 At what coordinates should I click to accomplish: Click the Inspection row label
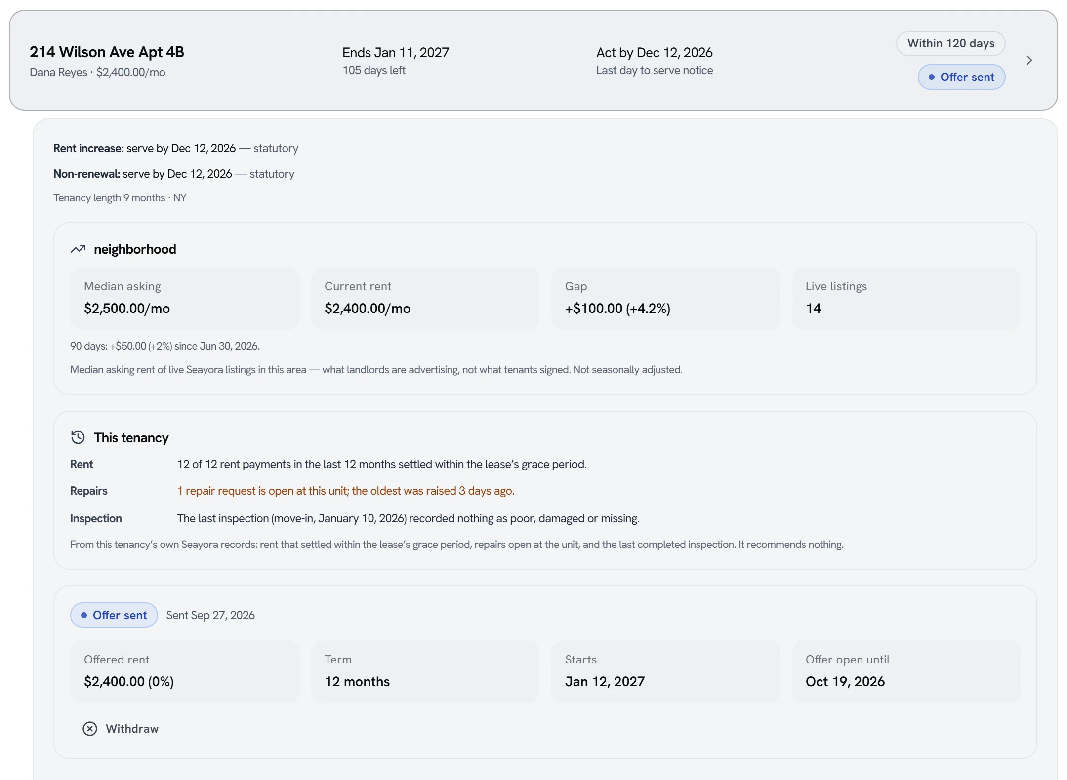[96, 518]
